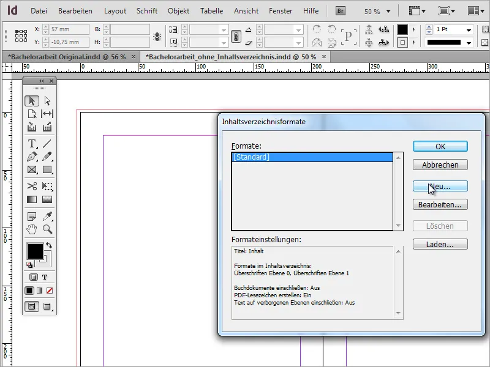The height and width of the screenshot is (367, 490).
Task: Select the Note tool
Action: [x=32, y=217]
